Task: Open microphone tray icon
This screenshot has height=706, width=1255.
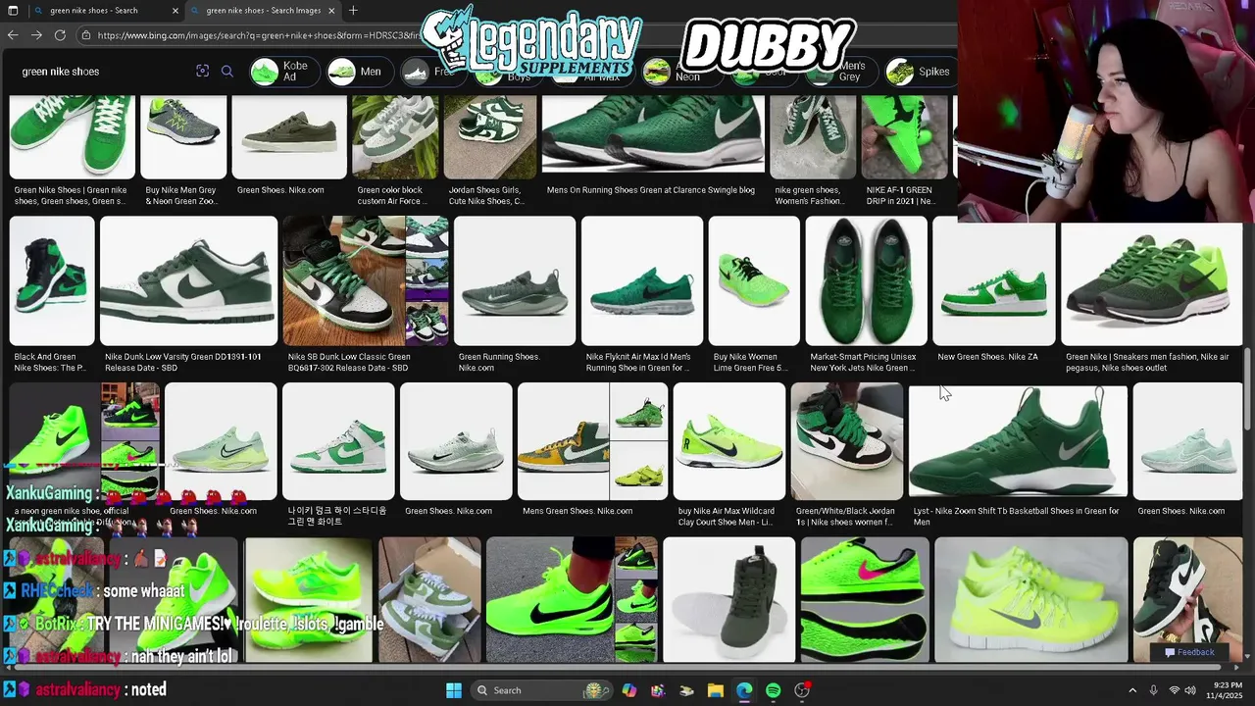Action: pyautogui.click(x=1154, y=690)
